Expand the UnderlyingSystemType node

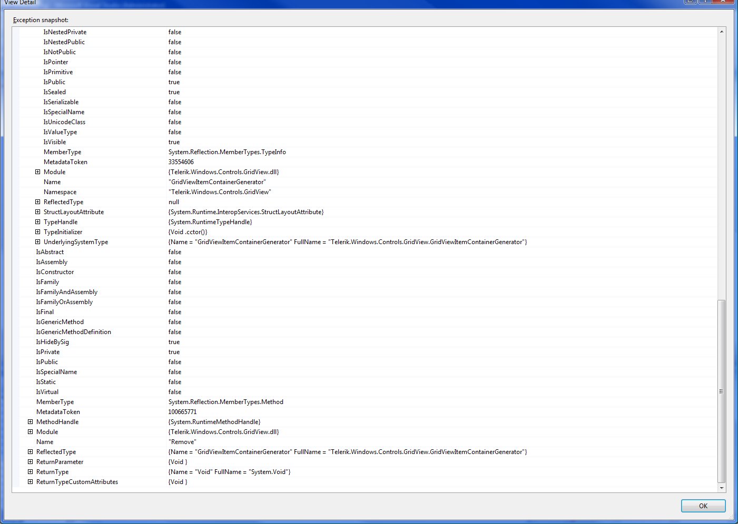point(37,242)
